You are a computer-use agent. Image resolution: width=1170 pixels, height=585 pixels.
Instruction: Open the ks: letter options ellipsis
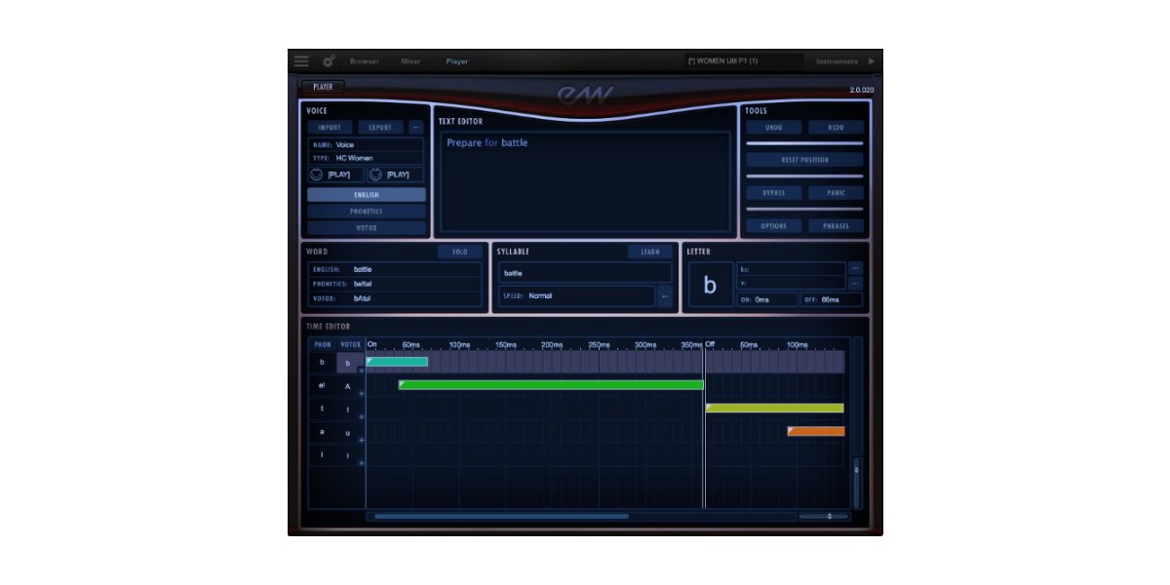(855, 268)
